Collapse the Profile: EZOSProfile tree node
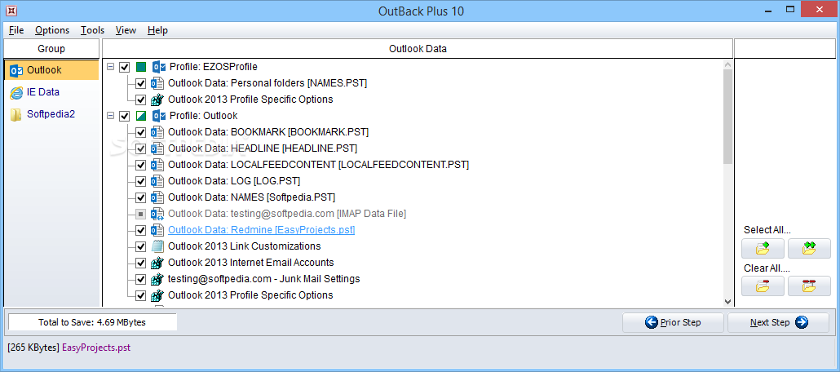840x372 pixels. (110, 67)
